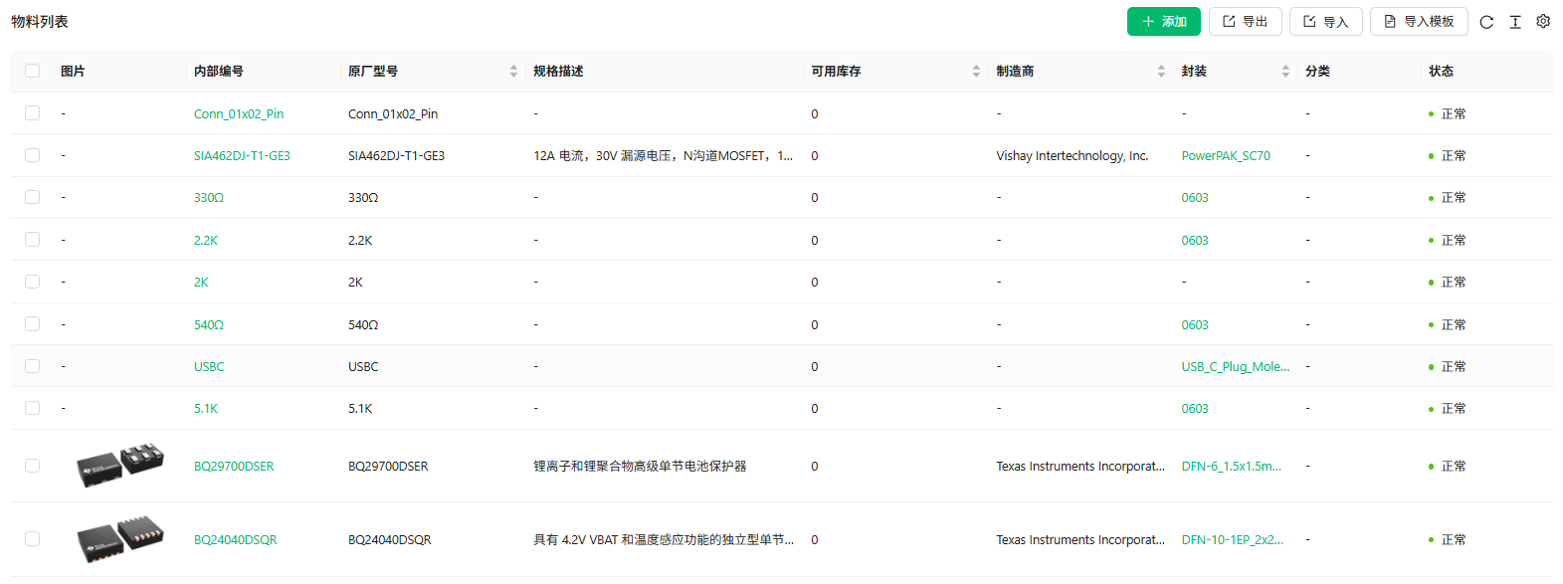Open the column settings gear icon

tap(1543, 21)
